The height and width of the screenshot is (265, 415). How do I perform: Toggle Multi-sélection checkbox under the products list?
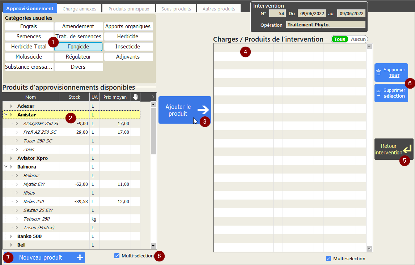pyautogui.click(x=117, y=256)
